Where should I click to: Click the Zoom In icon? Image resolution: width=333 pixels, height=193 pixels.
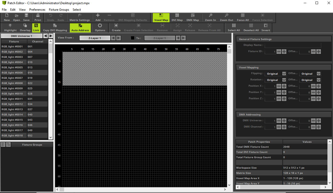pyautogui.click(x=211, y=18)
